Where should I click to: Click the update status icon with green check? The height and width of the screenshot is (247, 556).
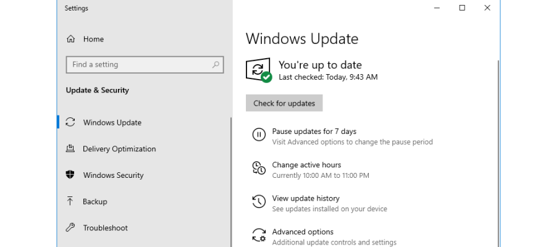click(x=259, y=70)
